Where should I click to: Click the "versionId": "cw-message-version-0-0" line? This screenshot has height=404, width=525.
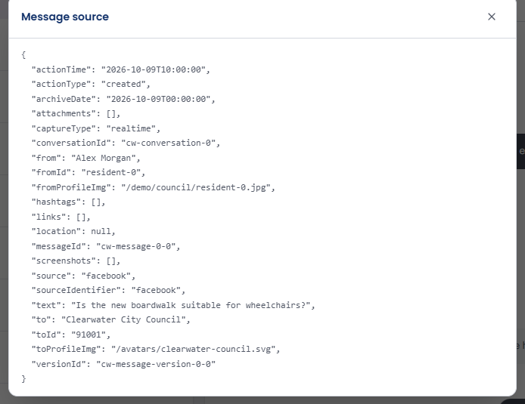[x=123, y=364]
